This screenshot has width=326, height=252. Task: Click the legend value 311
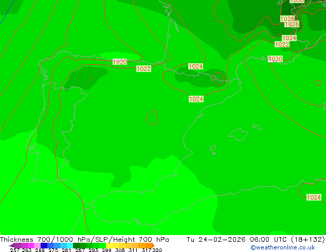click(133, 250)
